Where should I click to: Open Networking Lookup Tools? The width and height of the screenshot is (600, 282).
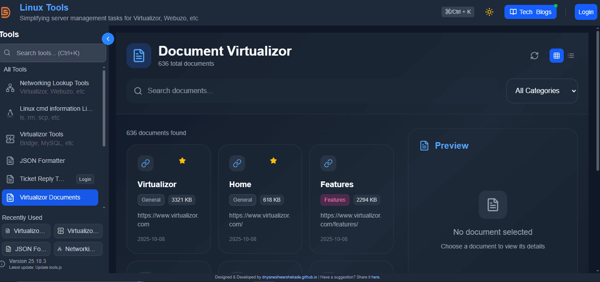[50, 87]
